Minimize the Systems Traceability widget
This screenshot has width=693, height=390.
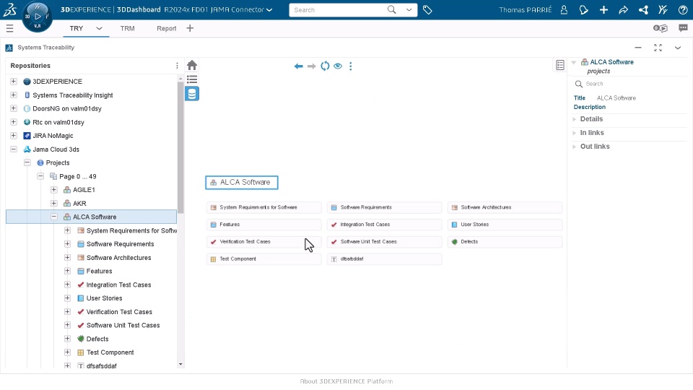click(x=637, y=48)
